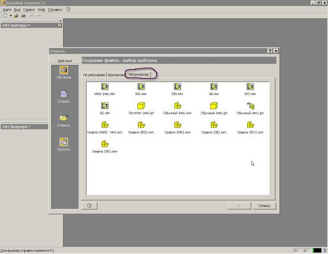Viewport: 328px width, 254px height.
Task: Click the Projects toolbar icon
Action: (x=23, y=15)
